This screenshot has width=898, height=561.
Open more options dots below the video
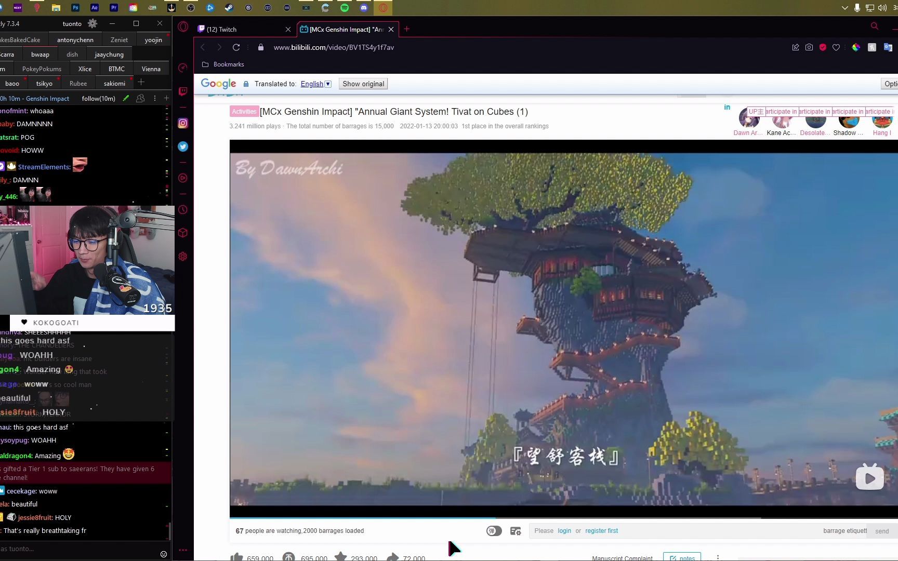click(x=718, y=557)
